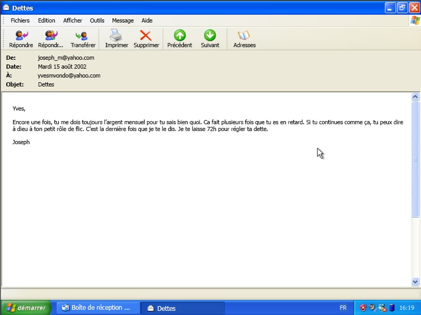Switch to Boîte de réception taskbar window
The width and height of the screenshot is (421, 315).
pyautogui.click(x=97, y=308)
